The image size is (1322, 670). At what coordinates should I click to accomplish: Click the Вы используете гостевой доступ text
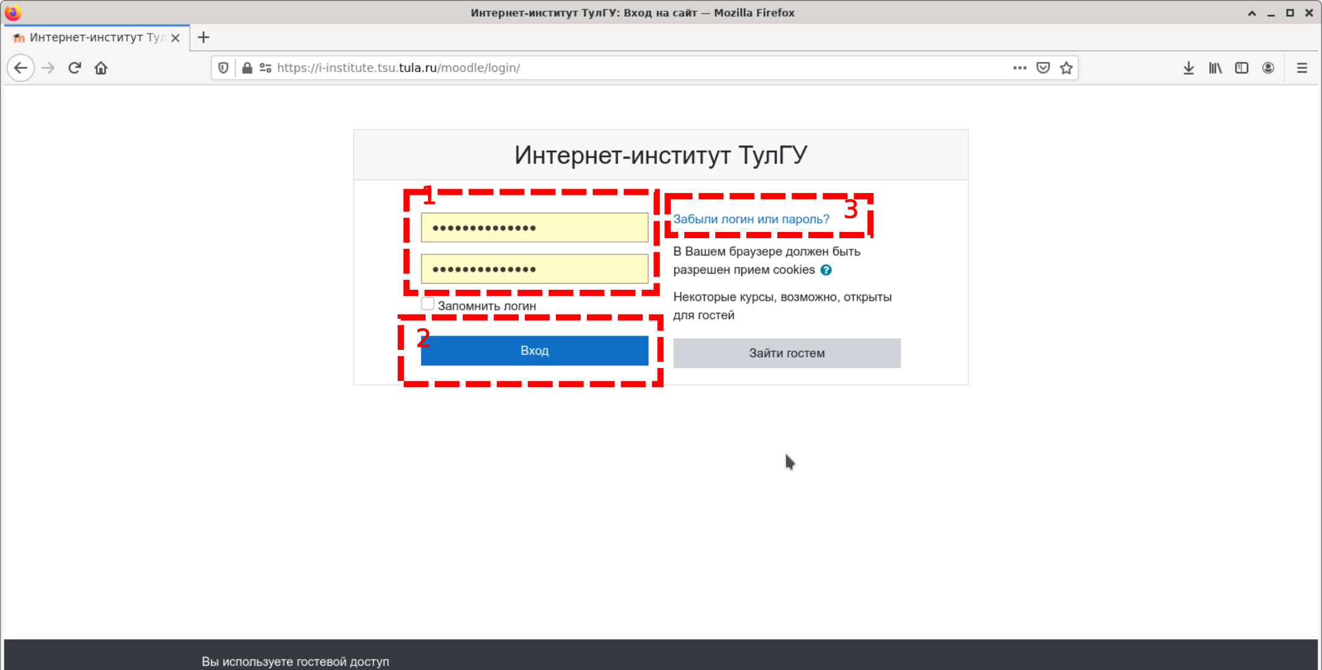point(295,661)
